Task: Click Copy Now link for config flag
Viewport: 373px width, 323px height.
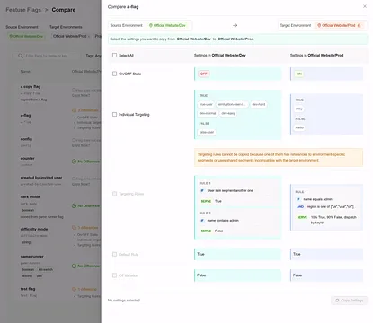Action: coord(81,145)
